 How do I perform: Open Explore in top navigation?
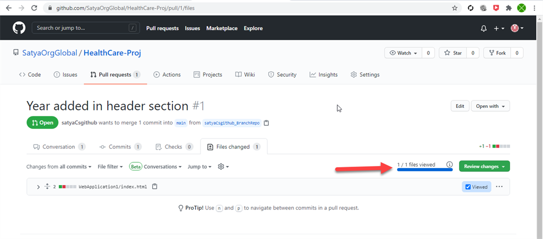tap(253, 29)
